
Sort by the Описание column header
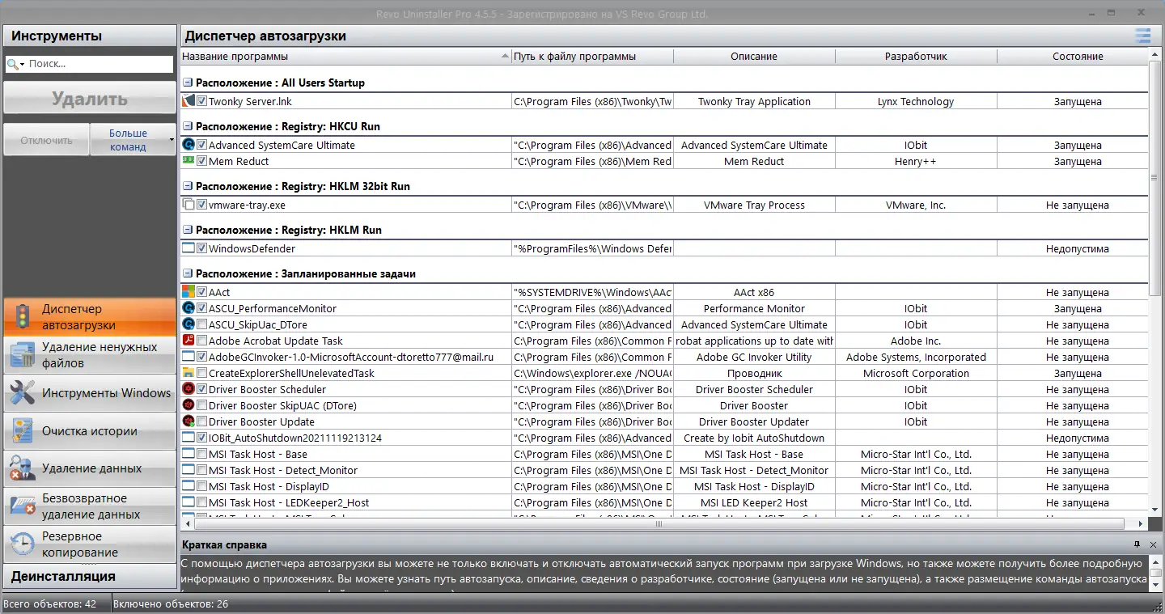click(x=754, y=57)
